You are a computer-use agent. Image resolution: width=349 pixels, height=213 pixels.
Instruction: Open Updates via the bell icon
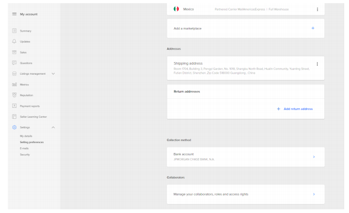14,42
